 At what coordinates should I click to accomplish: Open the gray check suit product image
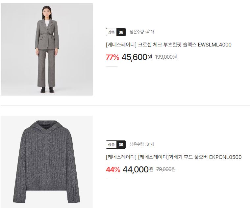click(47, 49)
